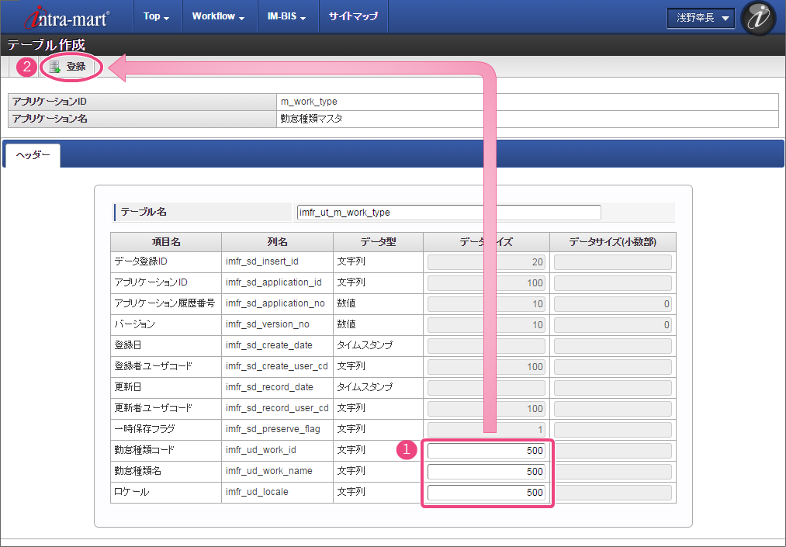Click data size field for 勤怠種類名

coord(486,471)
